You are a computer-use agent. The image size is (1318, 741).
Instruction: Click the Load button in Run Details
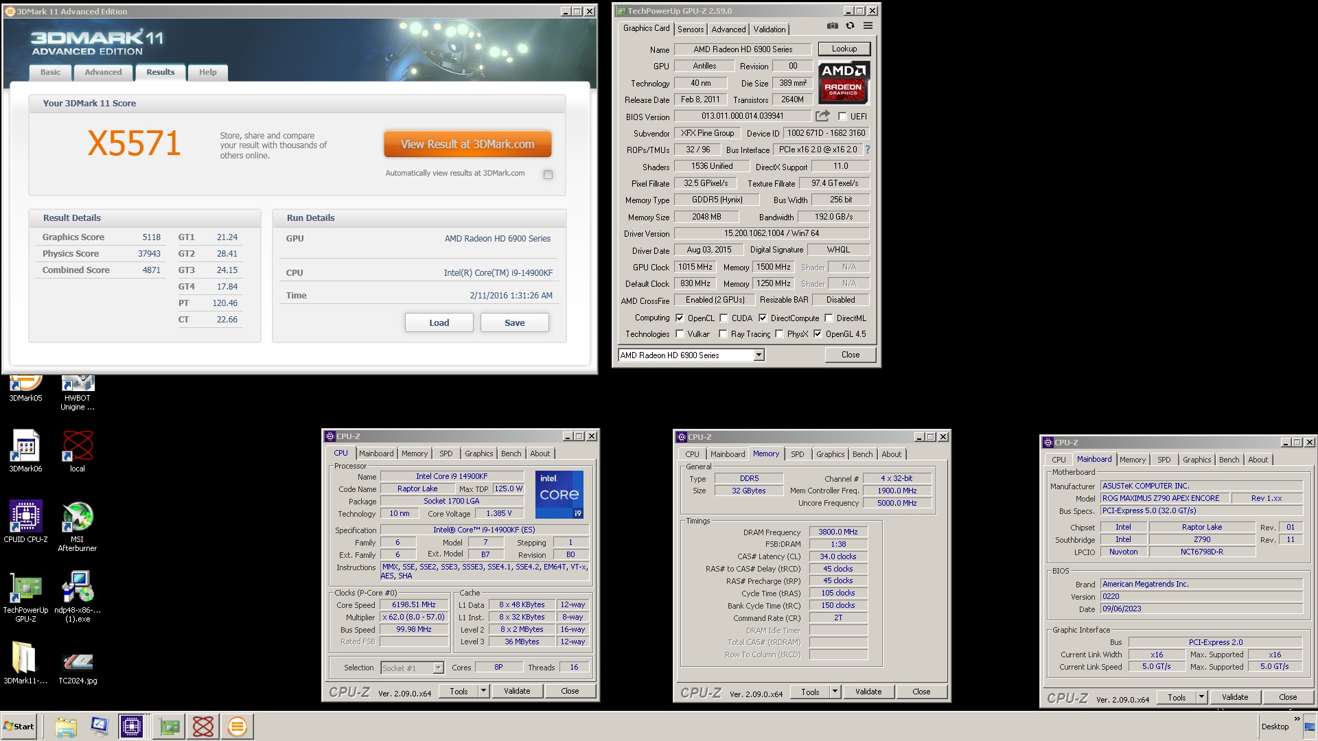[x=439, y=322]
